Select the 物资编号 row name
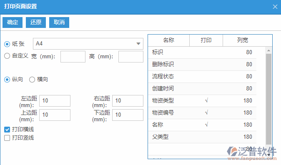The image size is (281, 165). 163,112
